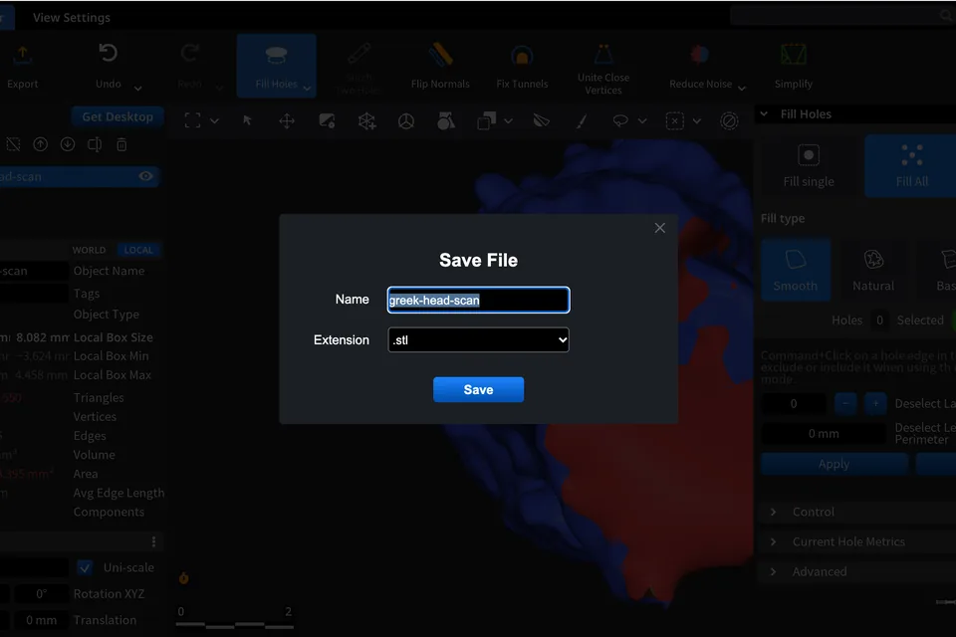Click the move-up arrow icon in the scene list
Screen dimensions: 956x637
[40, 144]
